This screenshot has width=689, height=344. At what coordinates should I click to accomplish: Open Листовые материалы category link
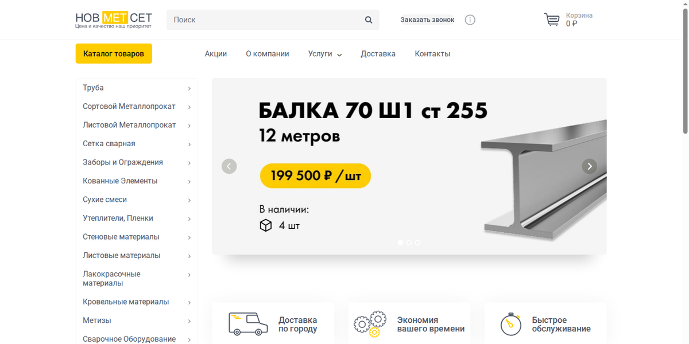click(x=122, y=256)
